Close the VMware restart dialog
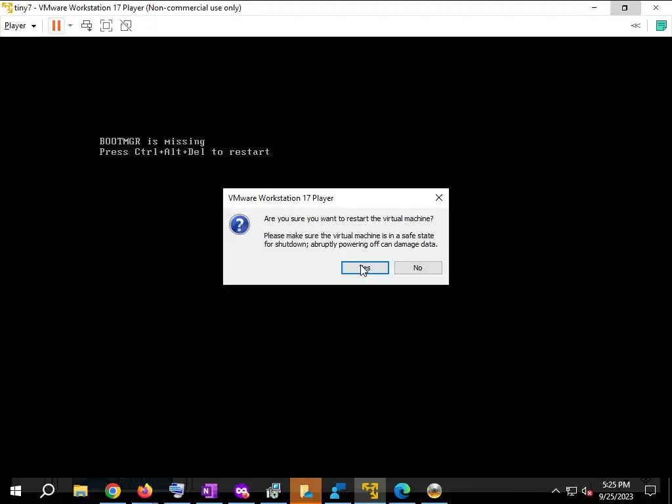The image size is (672, 504). (439, 198)
